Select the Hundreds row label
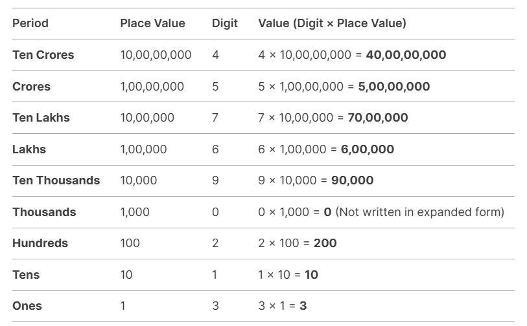 pos(40,243)
